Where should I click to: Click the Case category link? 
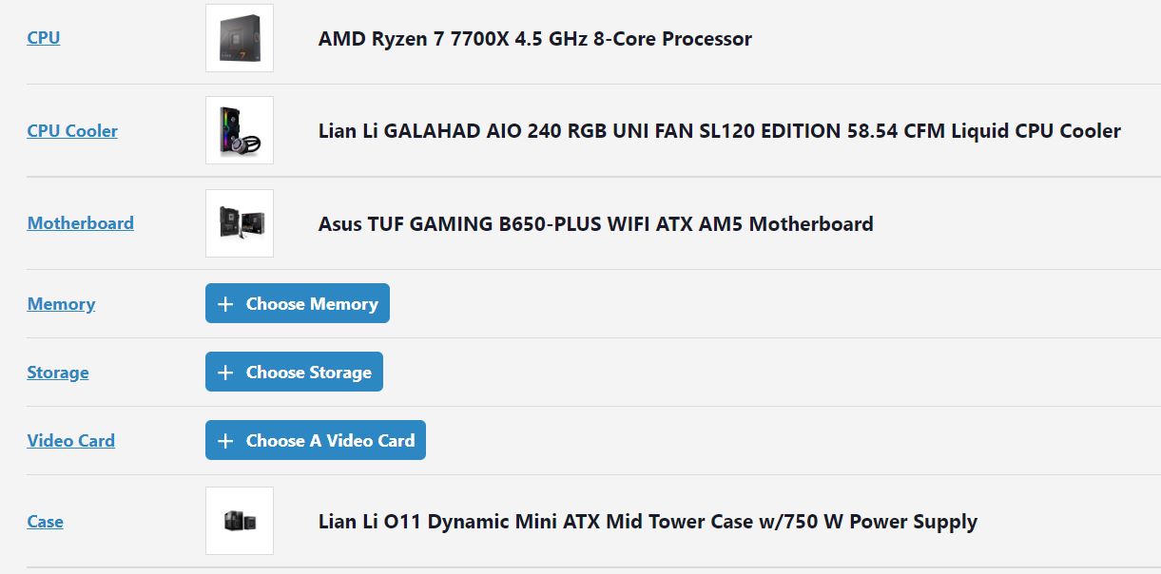click(46, 522)
